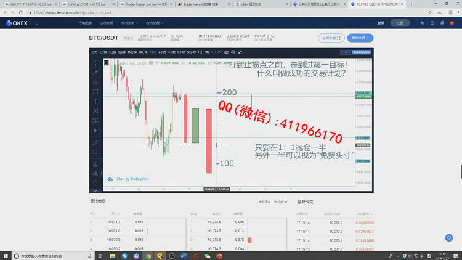Select the 12小时 interval
The width and height of the screenshot is (462, 260).
coord(191,52)
